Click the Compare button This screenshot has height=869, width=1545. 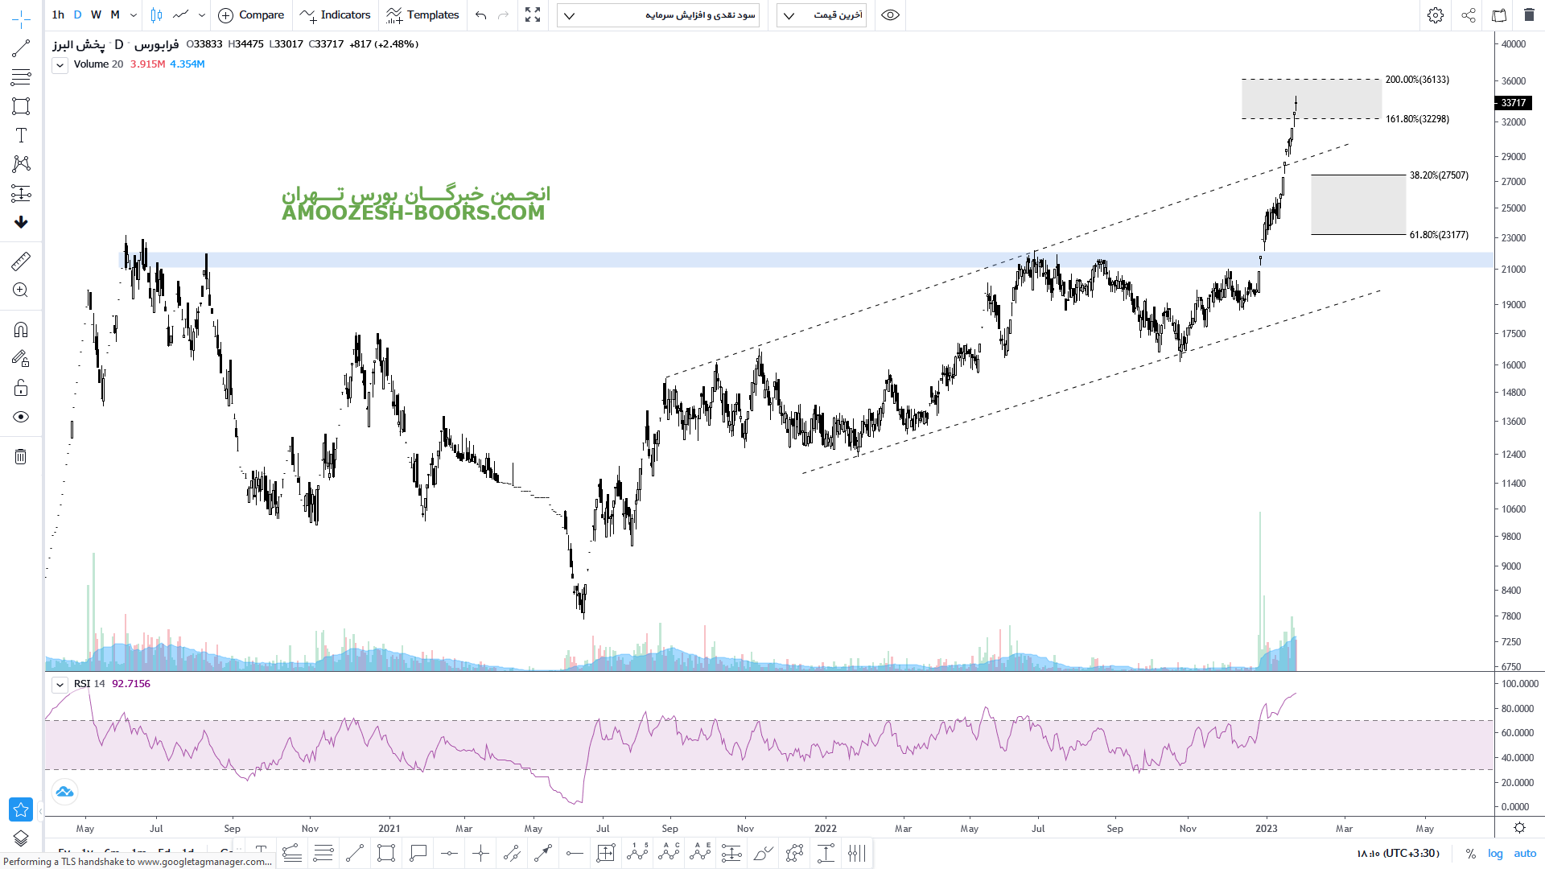coord(251,14)
